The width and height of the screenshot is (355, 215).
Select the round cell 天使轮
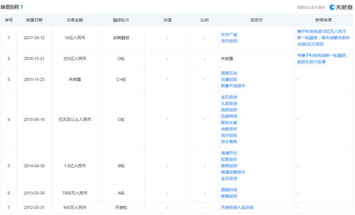coord(121,207)
